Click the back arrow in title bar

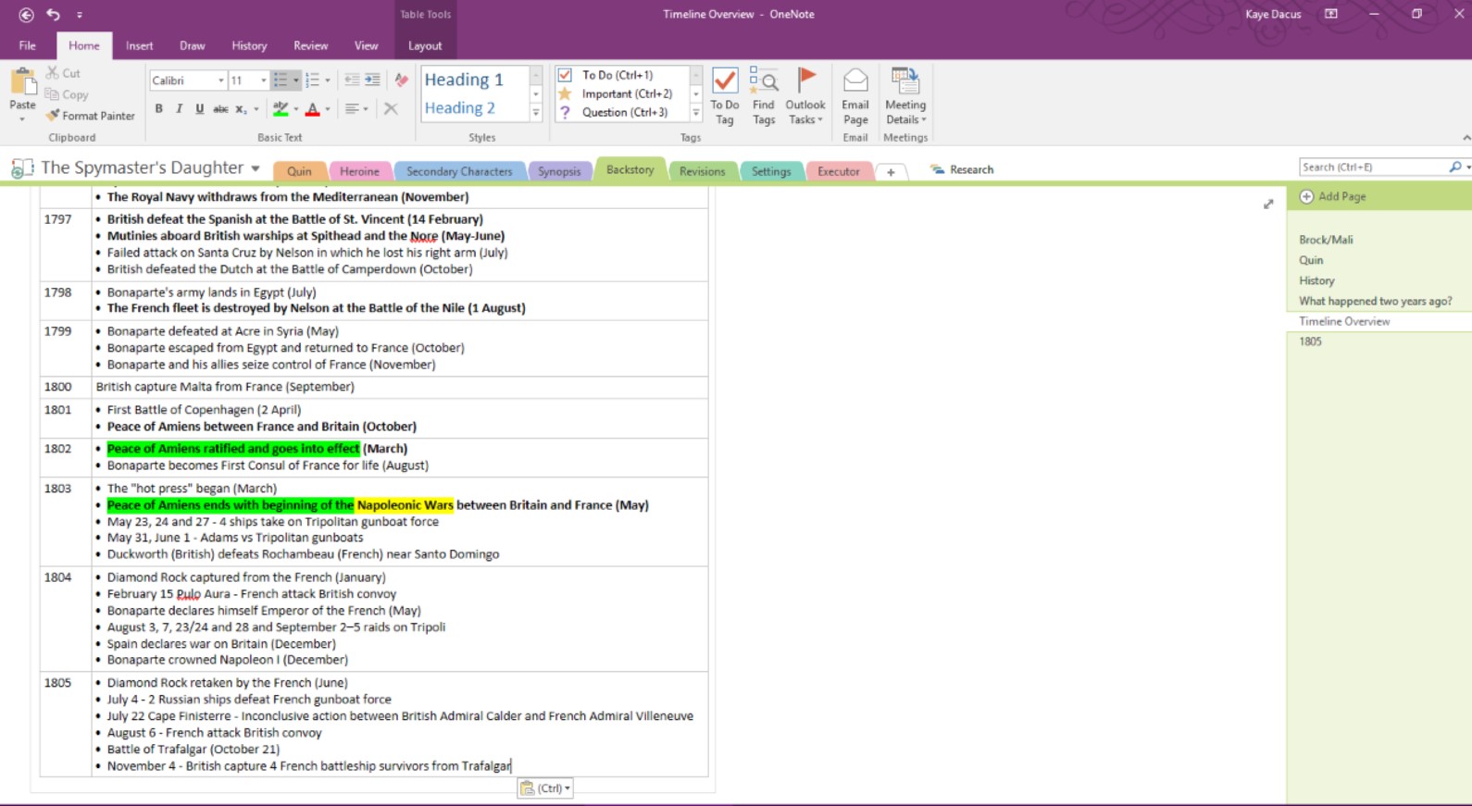coord(26,15)
